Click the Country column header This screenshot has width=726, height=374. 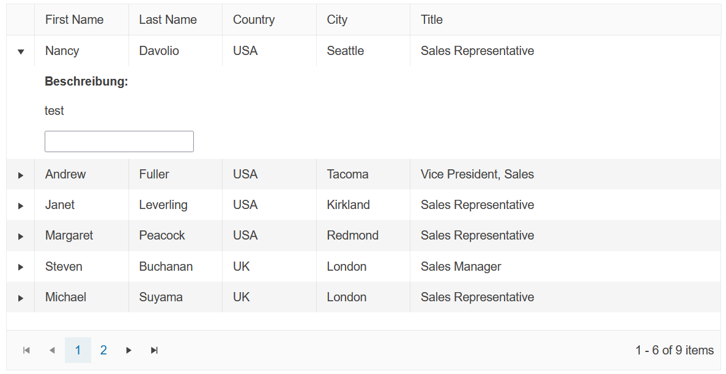pos(254,20)
